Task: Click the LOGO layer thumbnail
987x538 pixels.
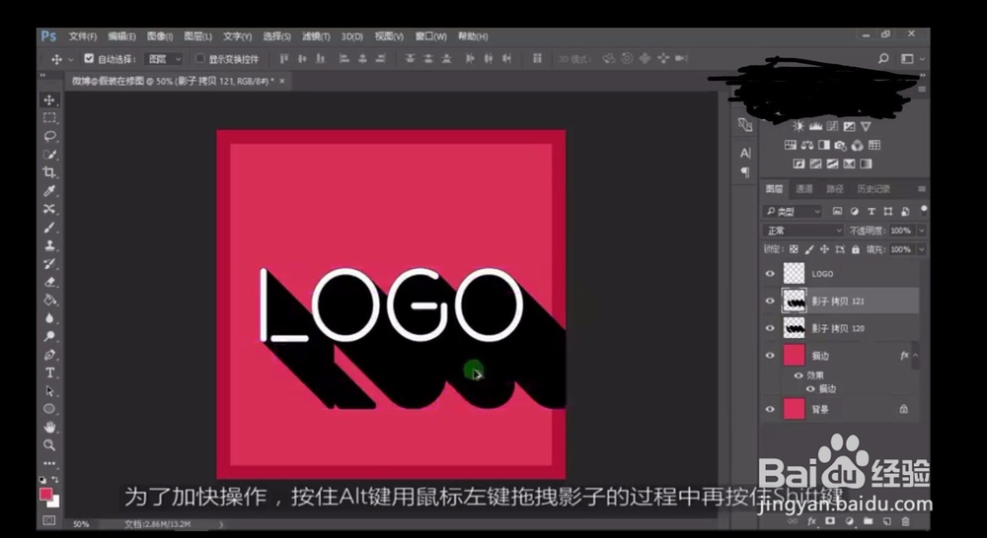Action: pos(794,273)
